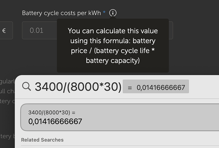Select the inline result chip in search bar
The height and width of the screenshot is (148, 219).
(x=156, y=87)
